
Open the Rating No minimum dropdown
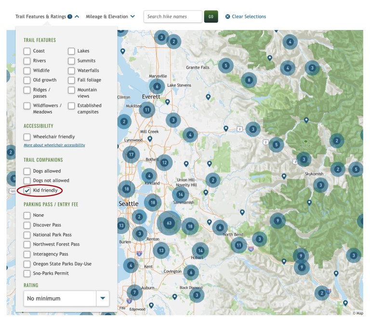66,298
